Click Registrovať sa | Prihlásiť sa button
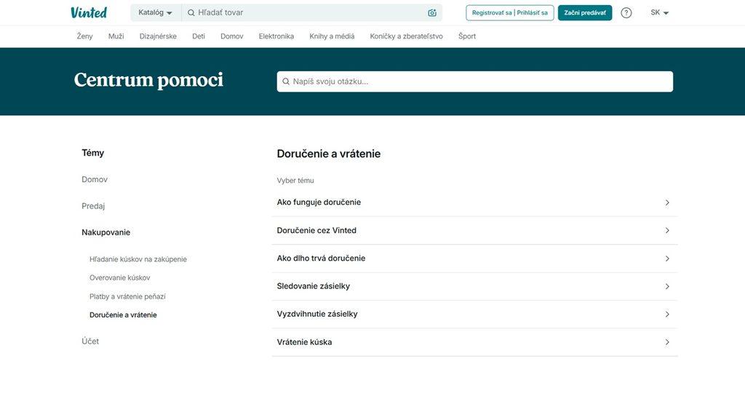 (x=510, y=13)
